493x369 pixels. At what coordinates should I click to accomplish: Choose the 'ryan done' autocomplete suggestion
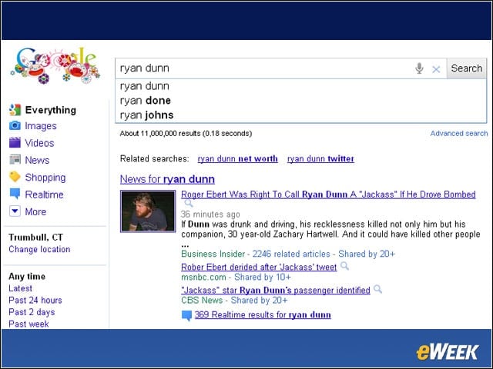coord(301,101)
